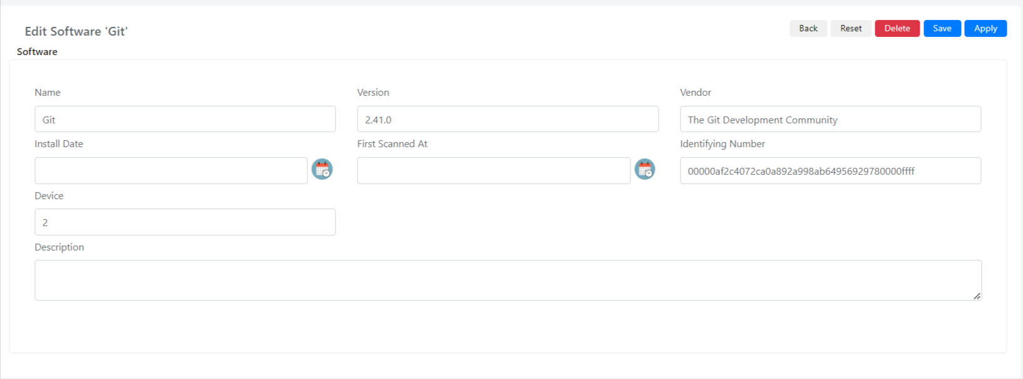
Task: Go back using the Back button
Action: (808, 28)
